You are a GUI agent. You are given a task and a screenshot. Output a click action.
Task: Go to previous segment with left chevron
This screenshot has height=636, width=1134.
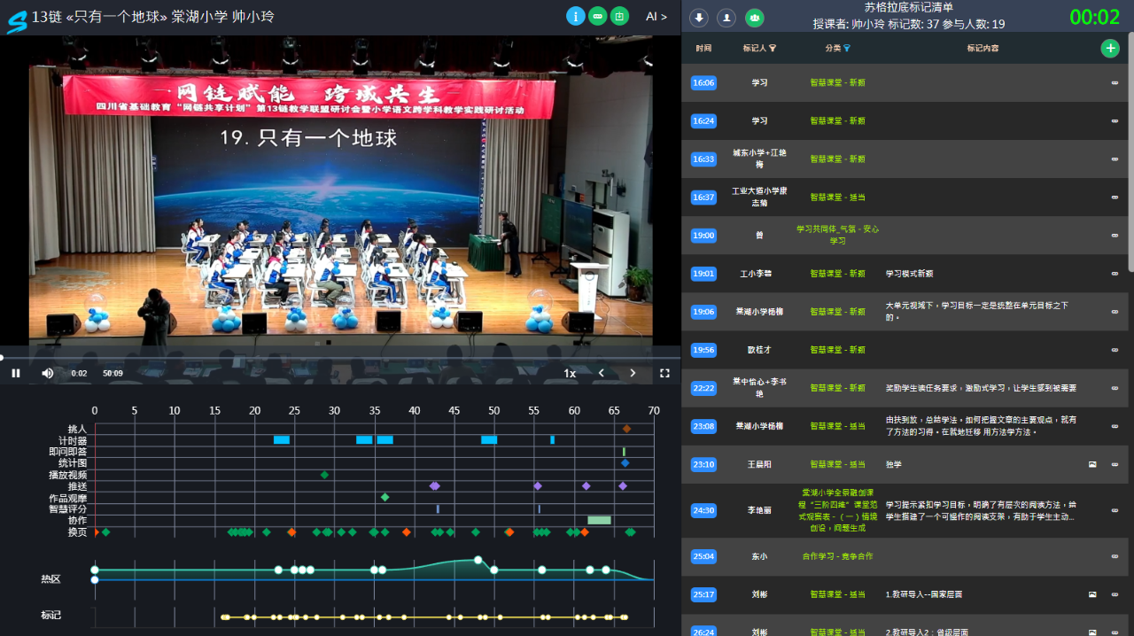(x=602, y=373)
